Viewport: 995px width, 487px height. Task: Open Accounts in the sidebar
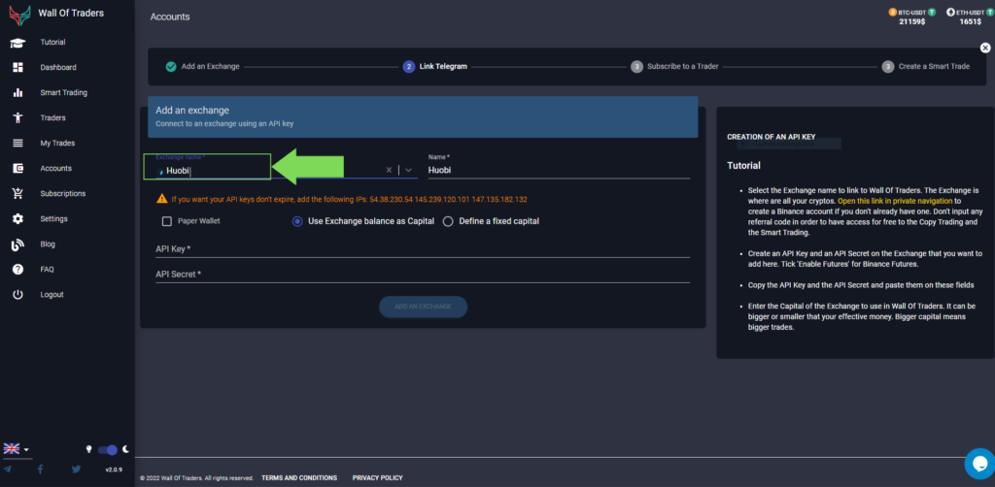pyautogui.click(x=55, y=169)
